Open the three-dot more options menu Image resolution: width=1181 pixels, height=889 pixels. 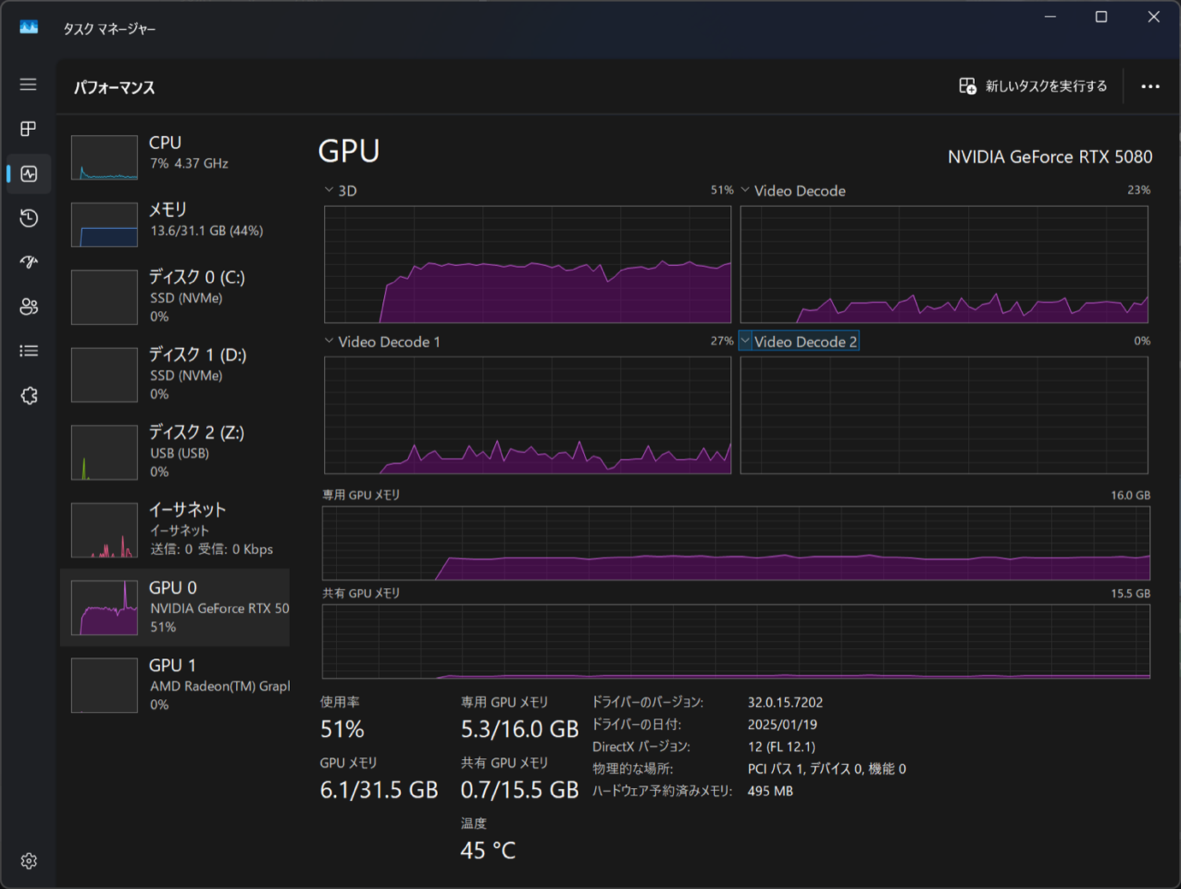[x=1150, y=86]
